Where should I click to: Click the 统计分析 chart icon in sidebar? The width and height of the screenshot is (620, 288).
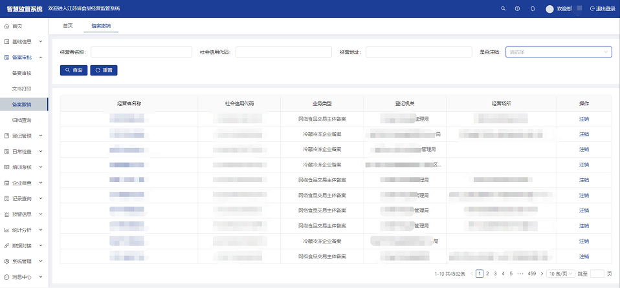click(x=6, y=230)
